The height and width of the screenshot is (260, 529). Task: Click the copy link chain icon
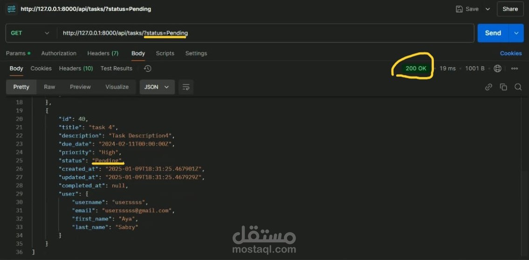tap(488, 87)
